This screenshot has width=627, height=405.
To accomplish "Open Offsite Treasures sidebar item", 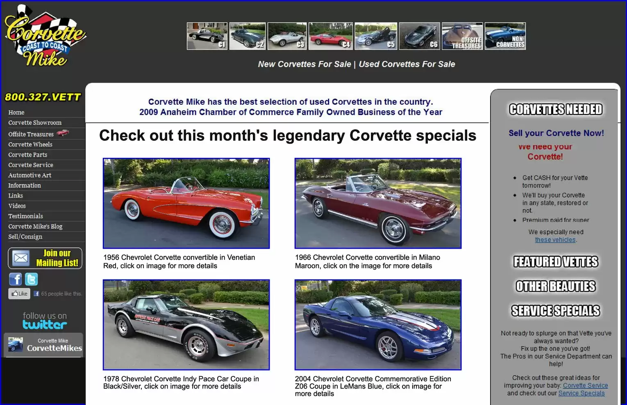I will tap(31, 134).
